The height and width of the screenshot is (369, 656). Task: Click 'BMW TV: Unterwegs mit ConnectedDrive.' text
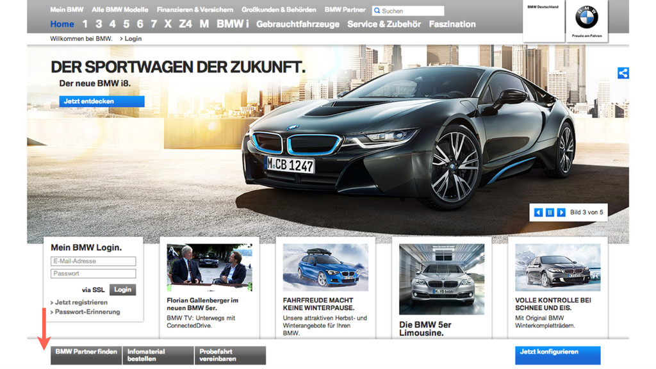click(201, 322)
